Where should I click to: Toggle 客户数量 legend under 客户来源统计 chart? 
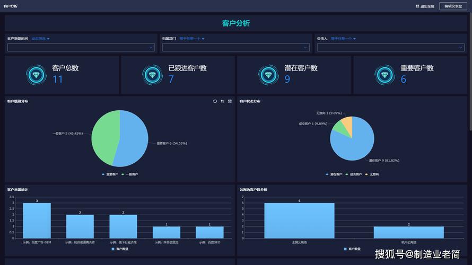(x=120, y=249)
